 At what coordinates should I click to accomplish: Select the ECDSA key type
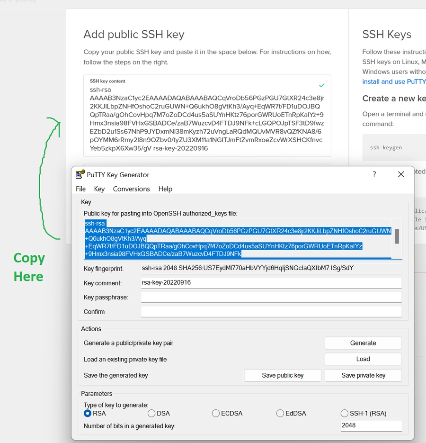click(x=216, y=413)
